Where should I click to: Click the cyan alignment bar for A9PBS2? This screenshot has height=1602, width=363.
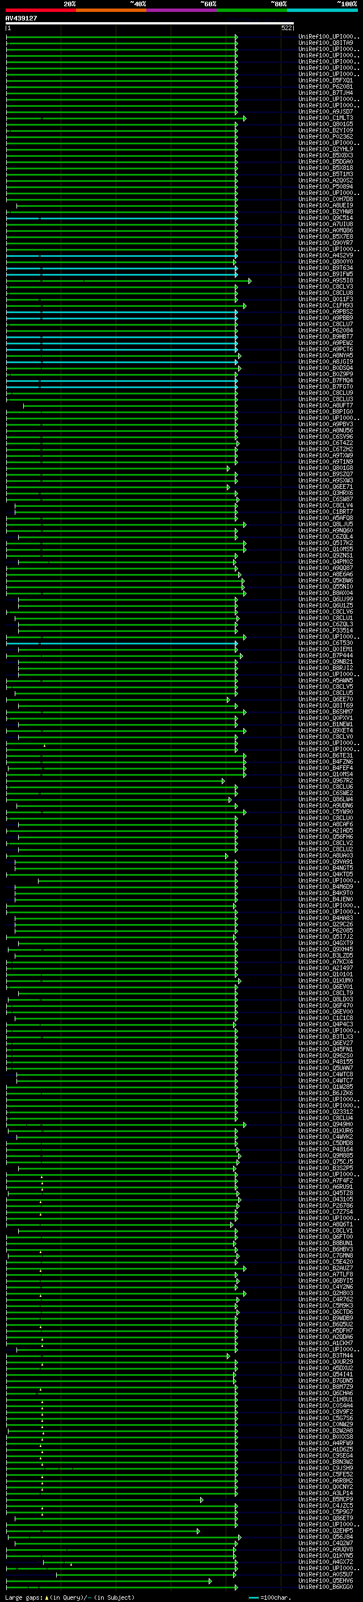coord(121,311)
